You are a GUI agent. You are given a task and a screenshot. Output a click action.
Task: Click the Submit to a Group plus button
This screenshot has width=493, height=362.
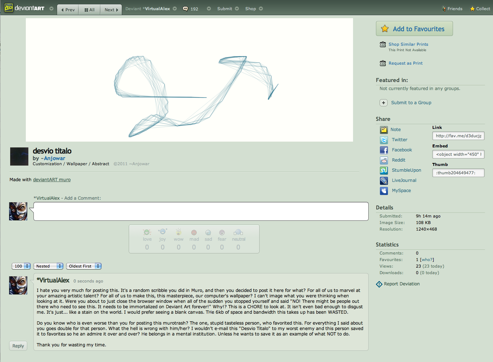point(384,103)
